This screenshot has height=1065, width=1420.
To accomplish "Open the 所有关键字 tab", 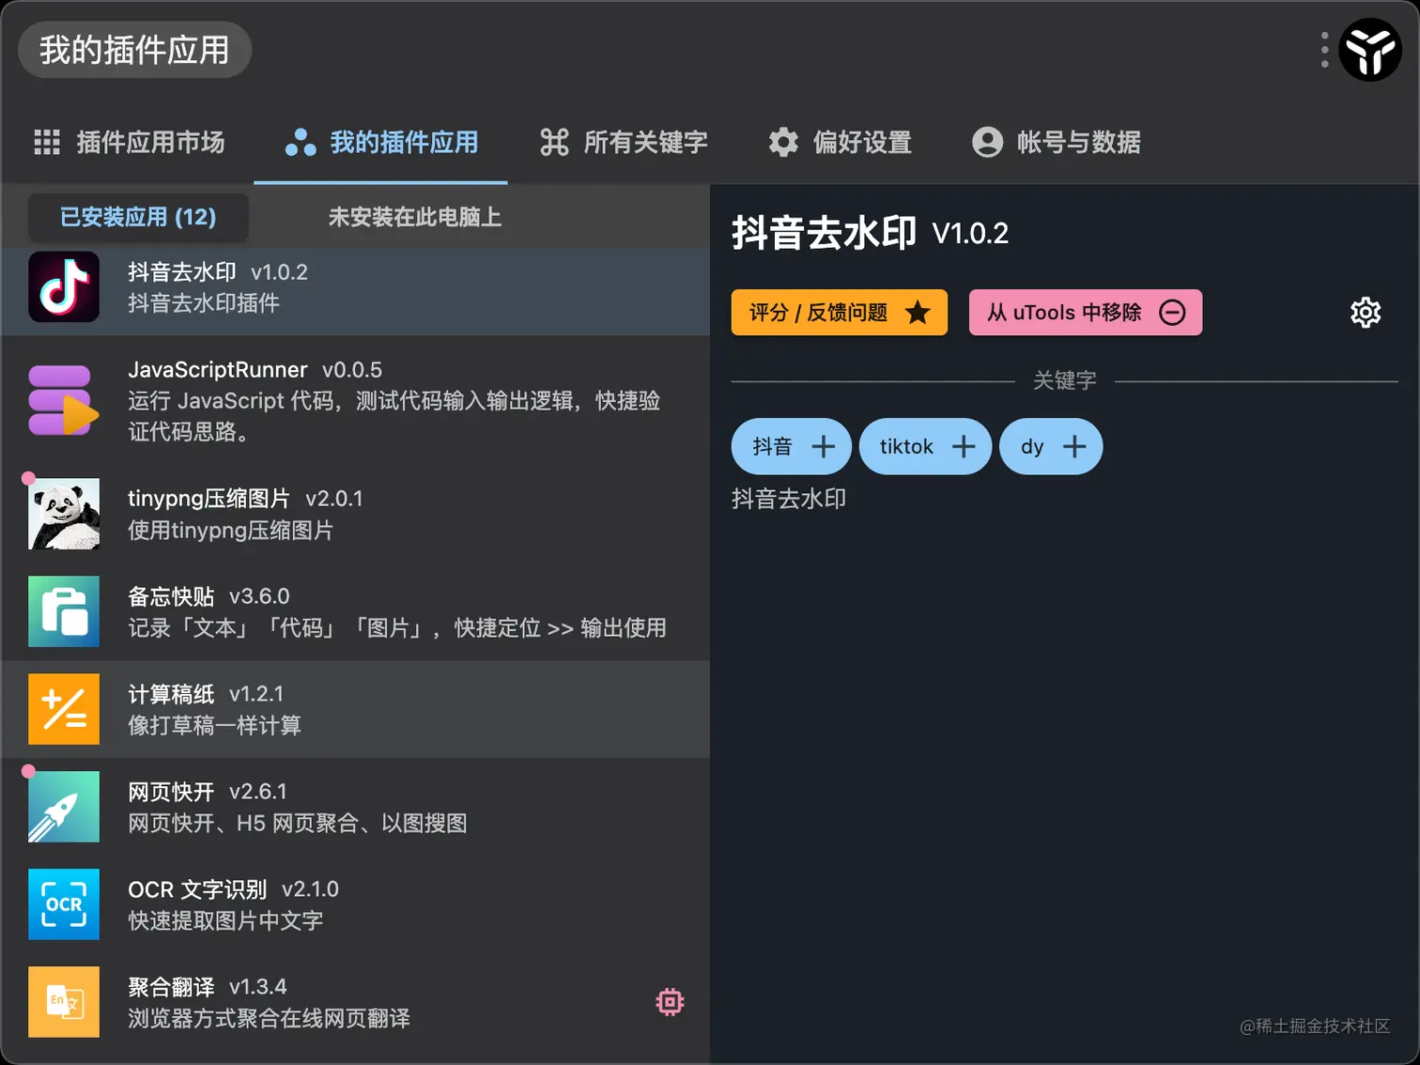I will [x=624, y=142].
